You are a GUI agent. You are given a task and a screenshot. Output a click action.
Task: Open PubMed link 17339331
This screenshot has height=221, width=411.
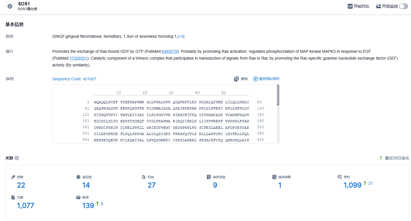(78, 58)
